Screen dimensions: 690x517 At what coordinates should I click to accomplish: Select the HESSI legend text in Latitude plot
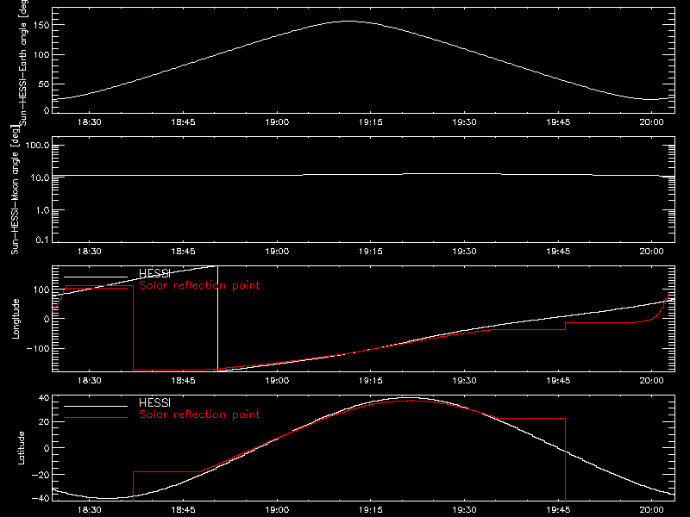click(x=154, y=402)
